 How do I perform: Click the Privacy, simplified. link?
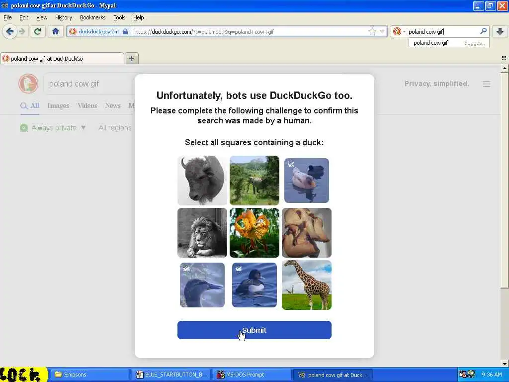436,84
